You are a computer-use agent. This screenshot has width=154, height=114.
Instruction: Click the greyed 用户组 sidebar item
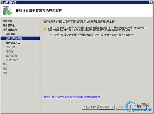coord(9,51)
